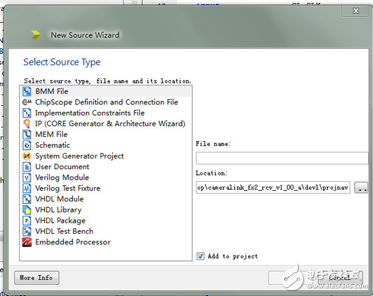Choose the IP CORE Generator lightbulb icon

(x=27, y=124)
